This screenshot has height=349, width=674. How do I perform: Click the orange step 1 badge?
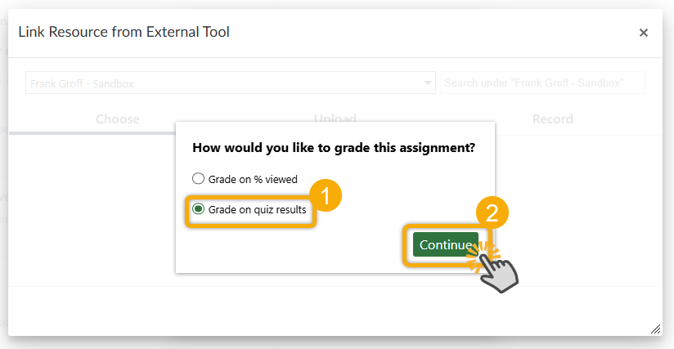click(x=326, y=195)
